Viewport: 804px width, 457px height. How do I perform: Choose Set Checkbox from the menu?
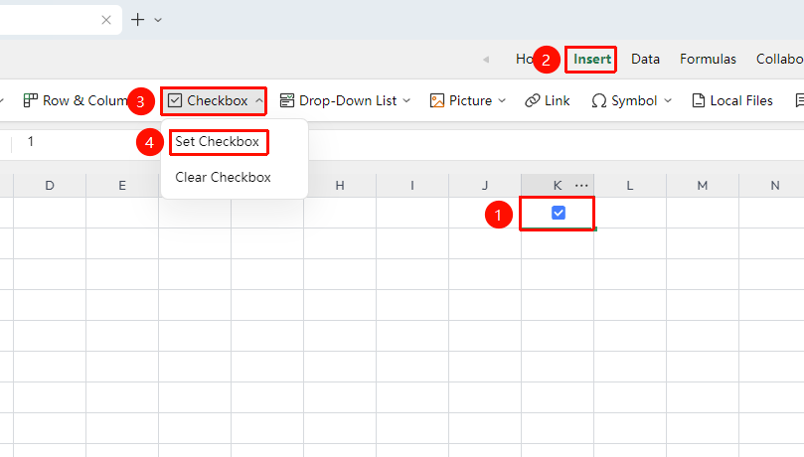[x=217, y=141]
